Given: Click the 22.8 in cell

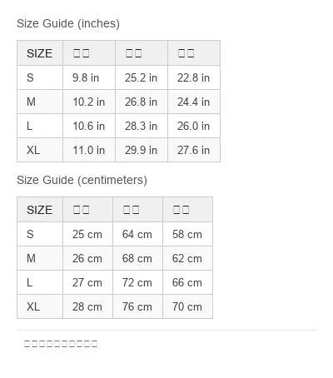Looking at the screenshot, I should (x=194, y=77).
